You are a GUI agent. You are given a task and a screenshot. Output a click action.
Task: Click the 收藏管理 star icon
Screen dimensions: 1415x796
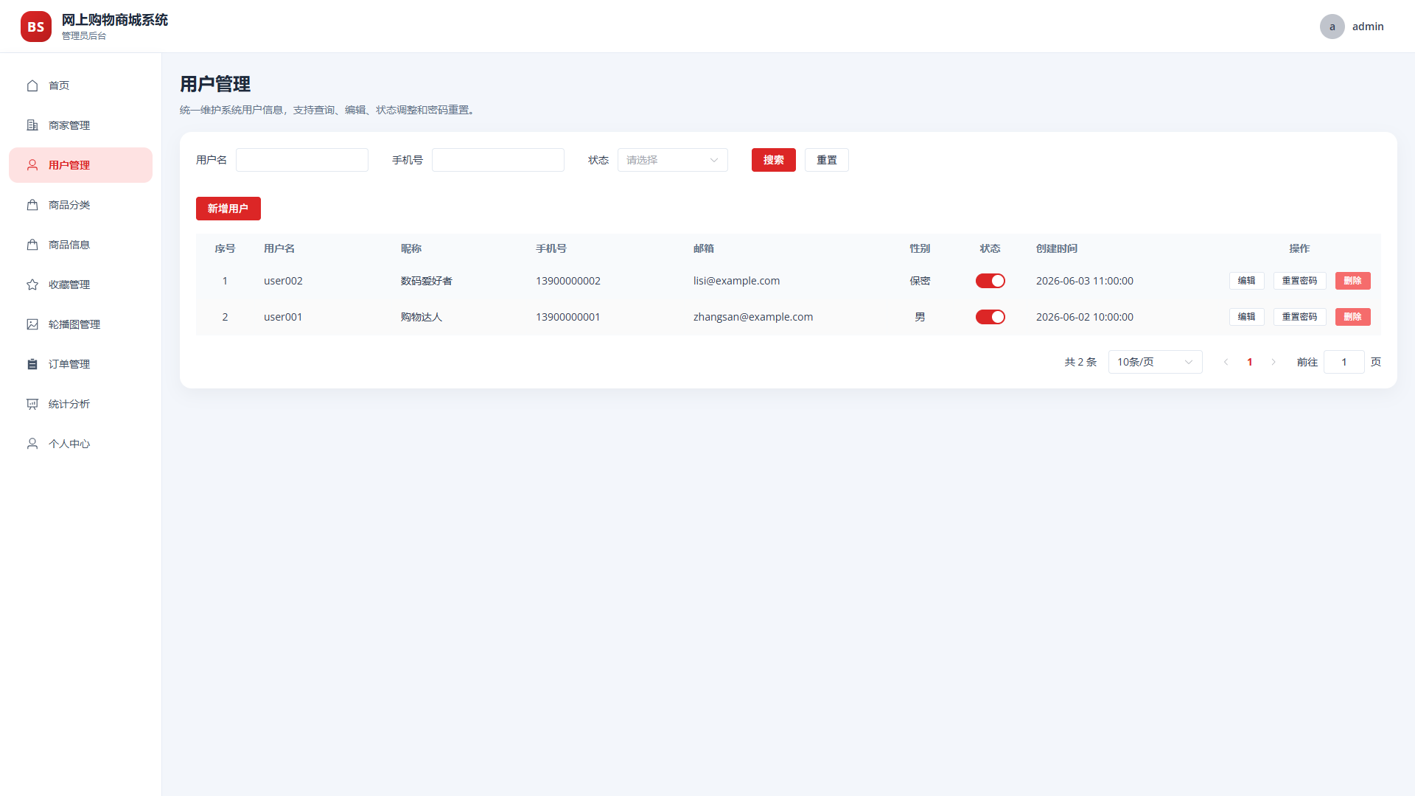coord(32,284)
